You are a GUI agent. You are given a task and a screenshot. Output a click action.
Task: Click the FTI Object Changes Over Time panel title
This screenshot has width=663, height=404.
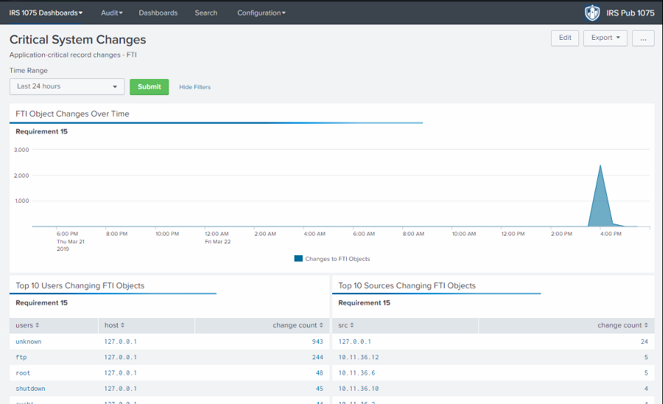tap(72, 114)
